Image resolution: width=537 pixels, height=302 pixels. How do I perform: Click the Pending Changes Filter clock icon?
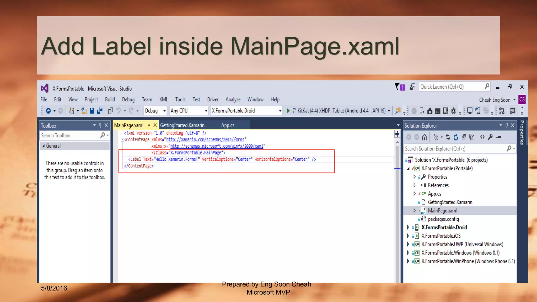(x=436, y=137)
